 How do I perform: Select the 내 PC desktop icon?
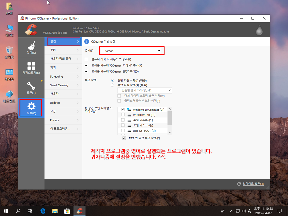pyautogui.click(x=9, y=30)
